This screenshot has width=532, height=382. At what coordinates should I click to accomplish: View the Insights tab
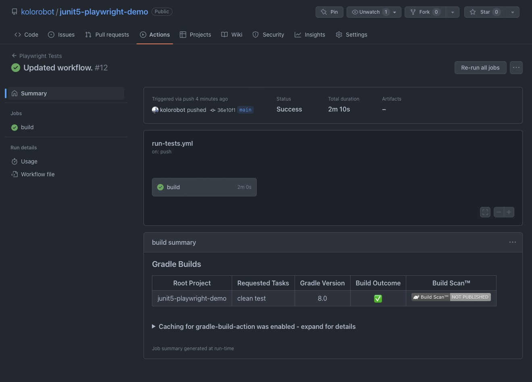click(x=310, y=35)
